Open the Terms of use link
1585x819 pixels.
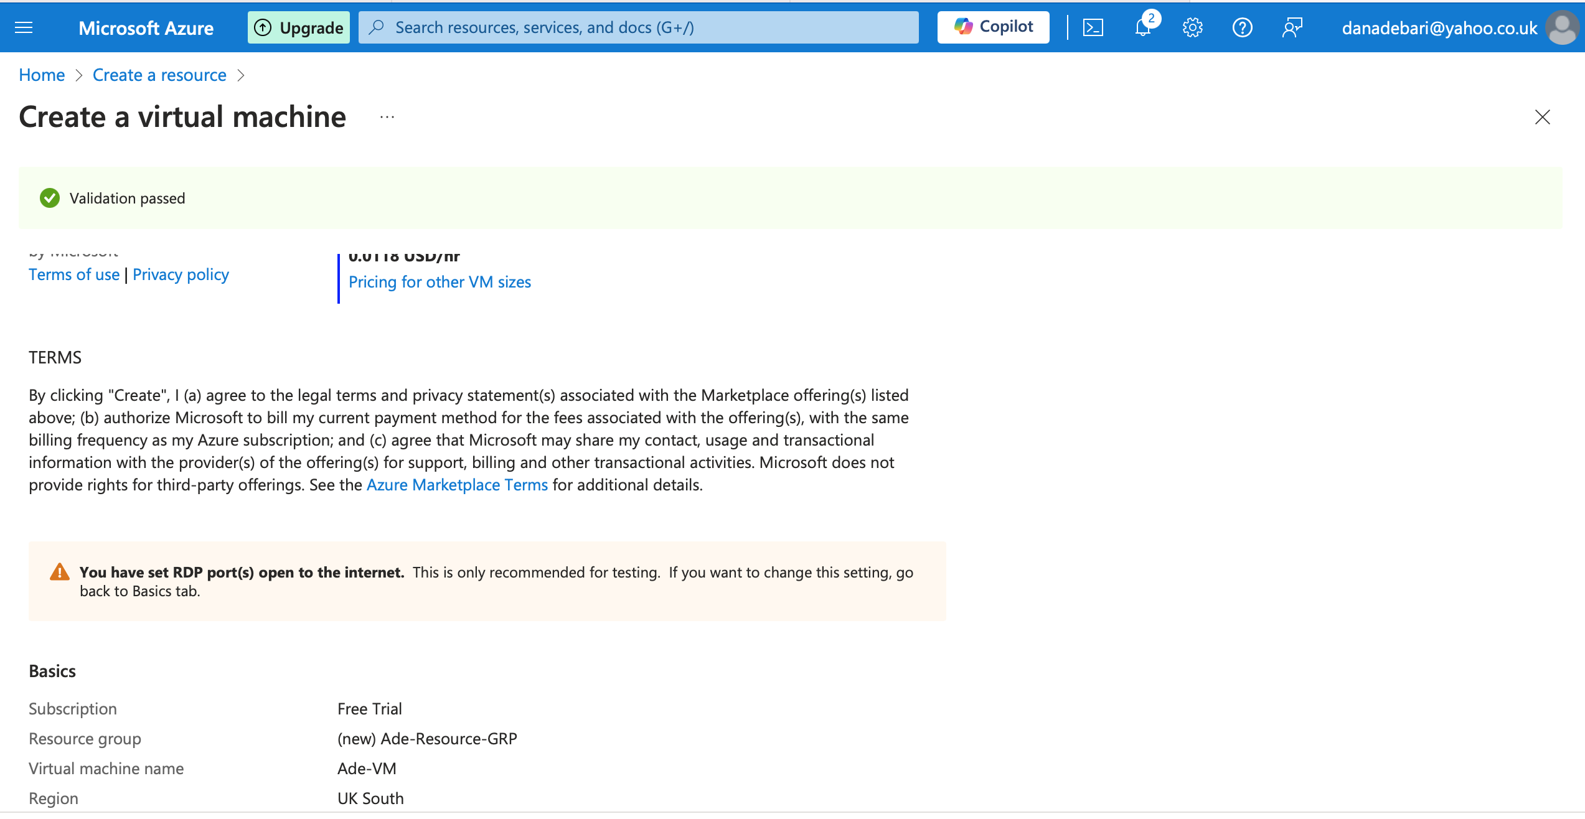74,274
